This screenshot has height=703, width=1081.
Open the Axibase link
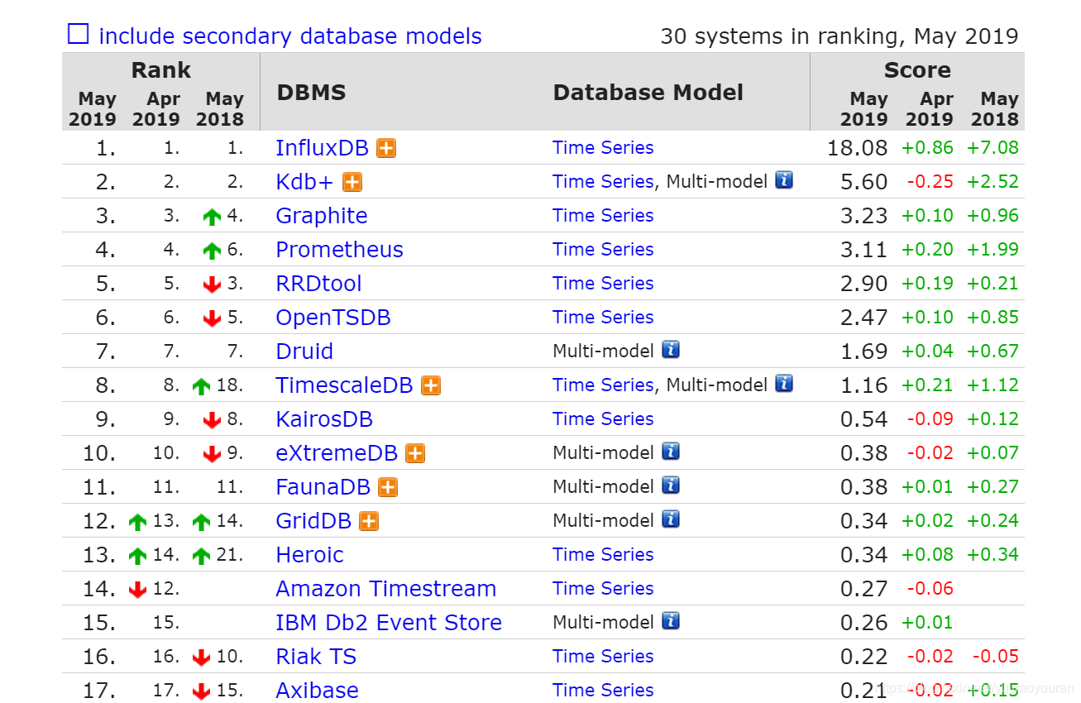(317, 691)
